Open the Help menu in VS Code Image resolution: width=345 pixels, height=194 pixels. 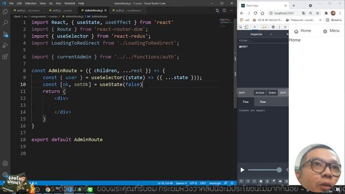[x=81, y=3]
